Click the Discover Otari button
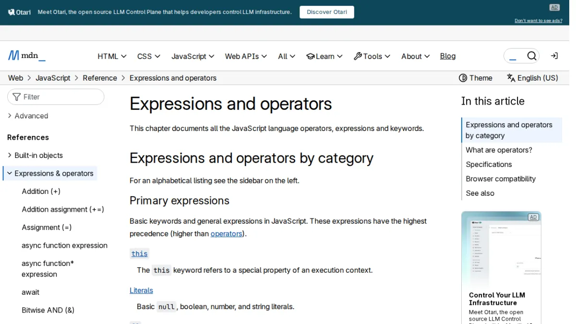Screen dimensions: 576x324 [x=327, y=12]
